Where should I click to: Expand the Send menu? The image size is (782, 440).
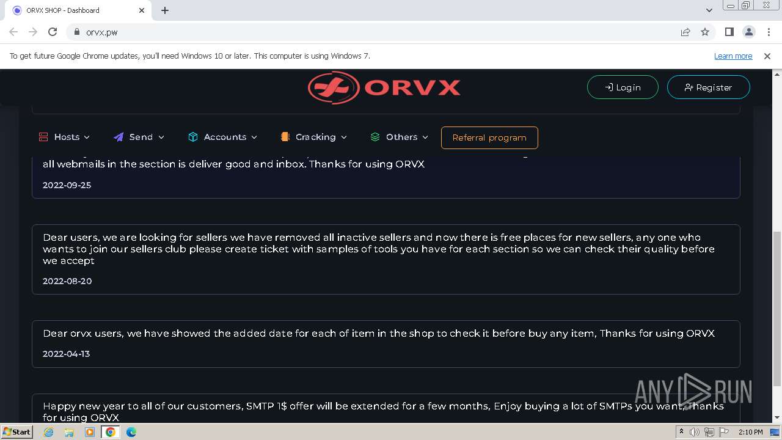coord(139,137)
